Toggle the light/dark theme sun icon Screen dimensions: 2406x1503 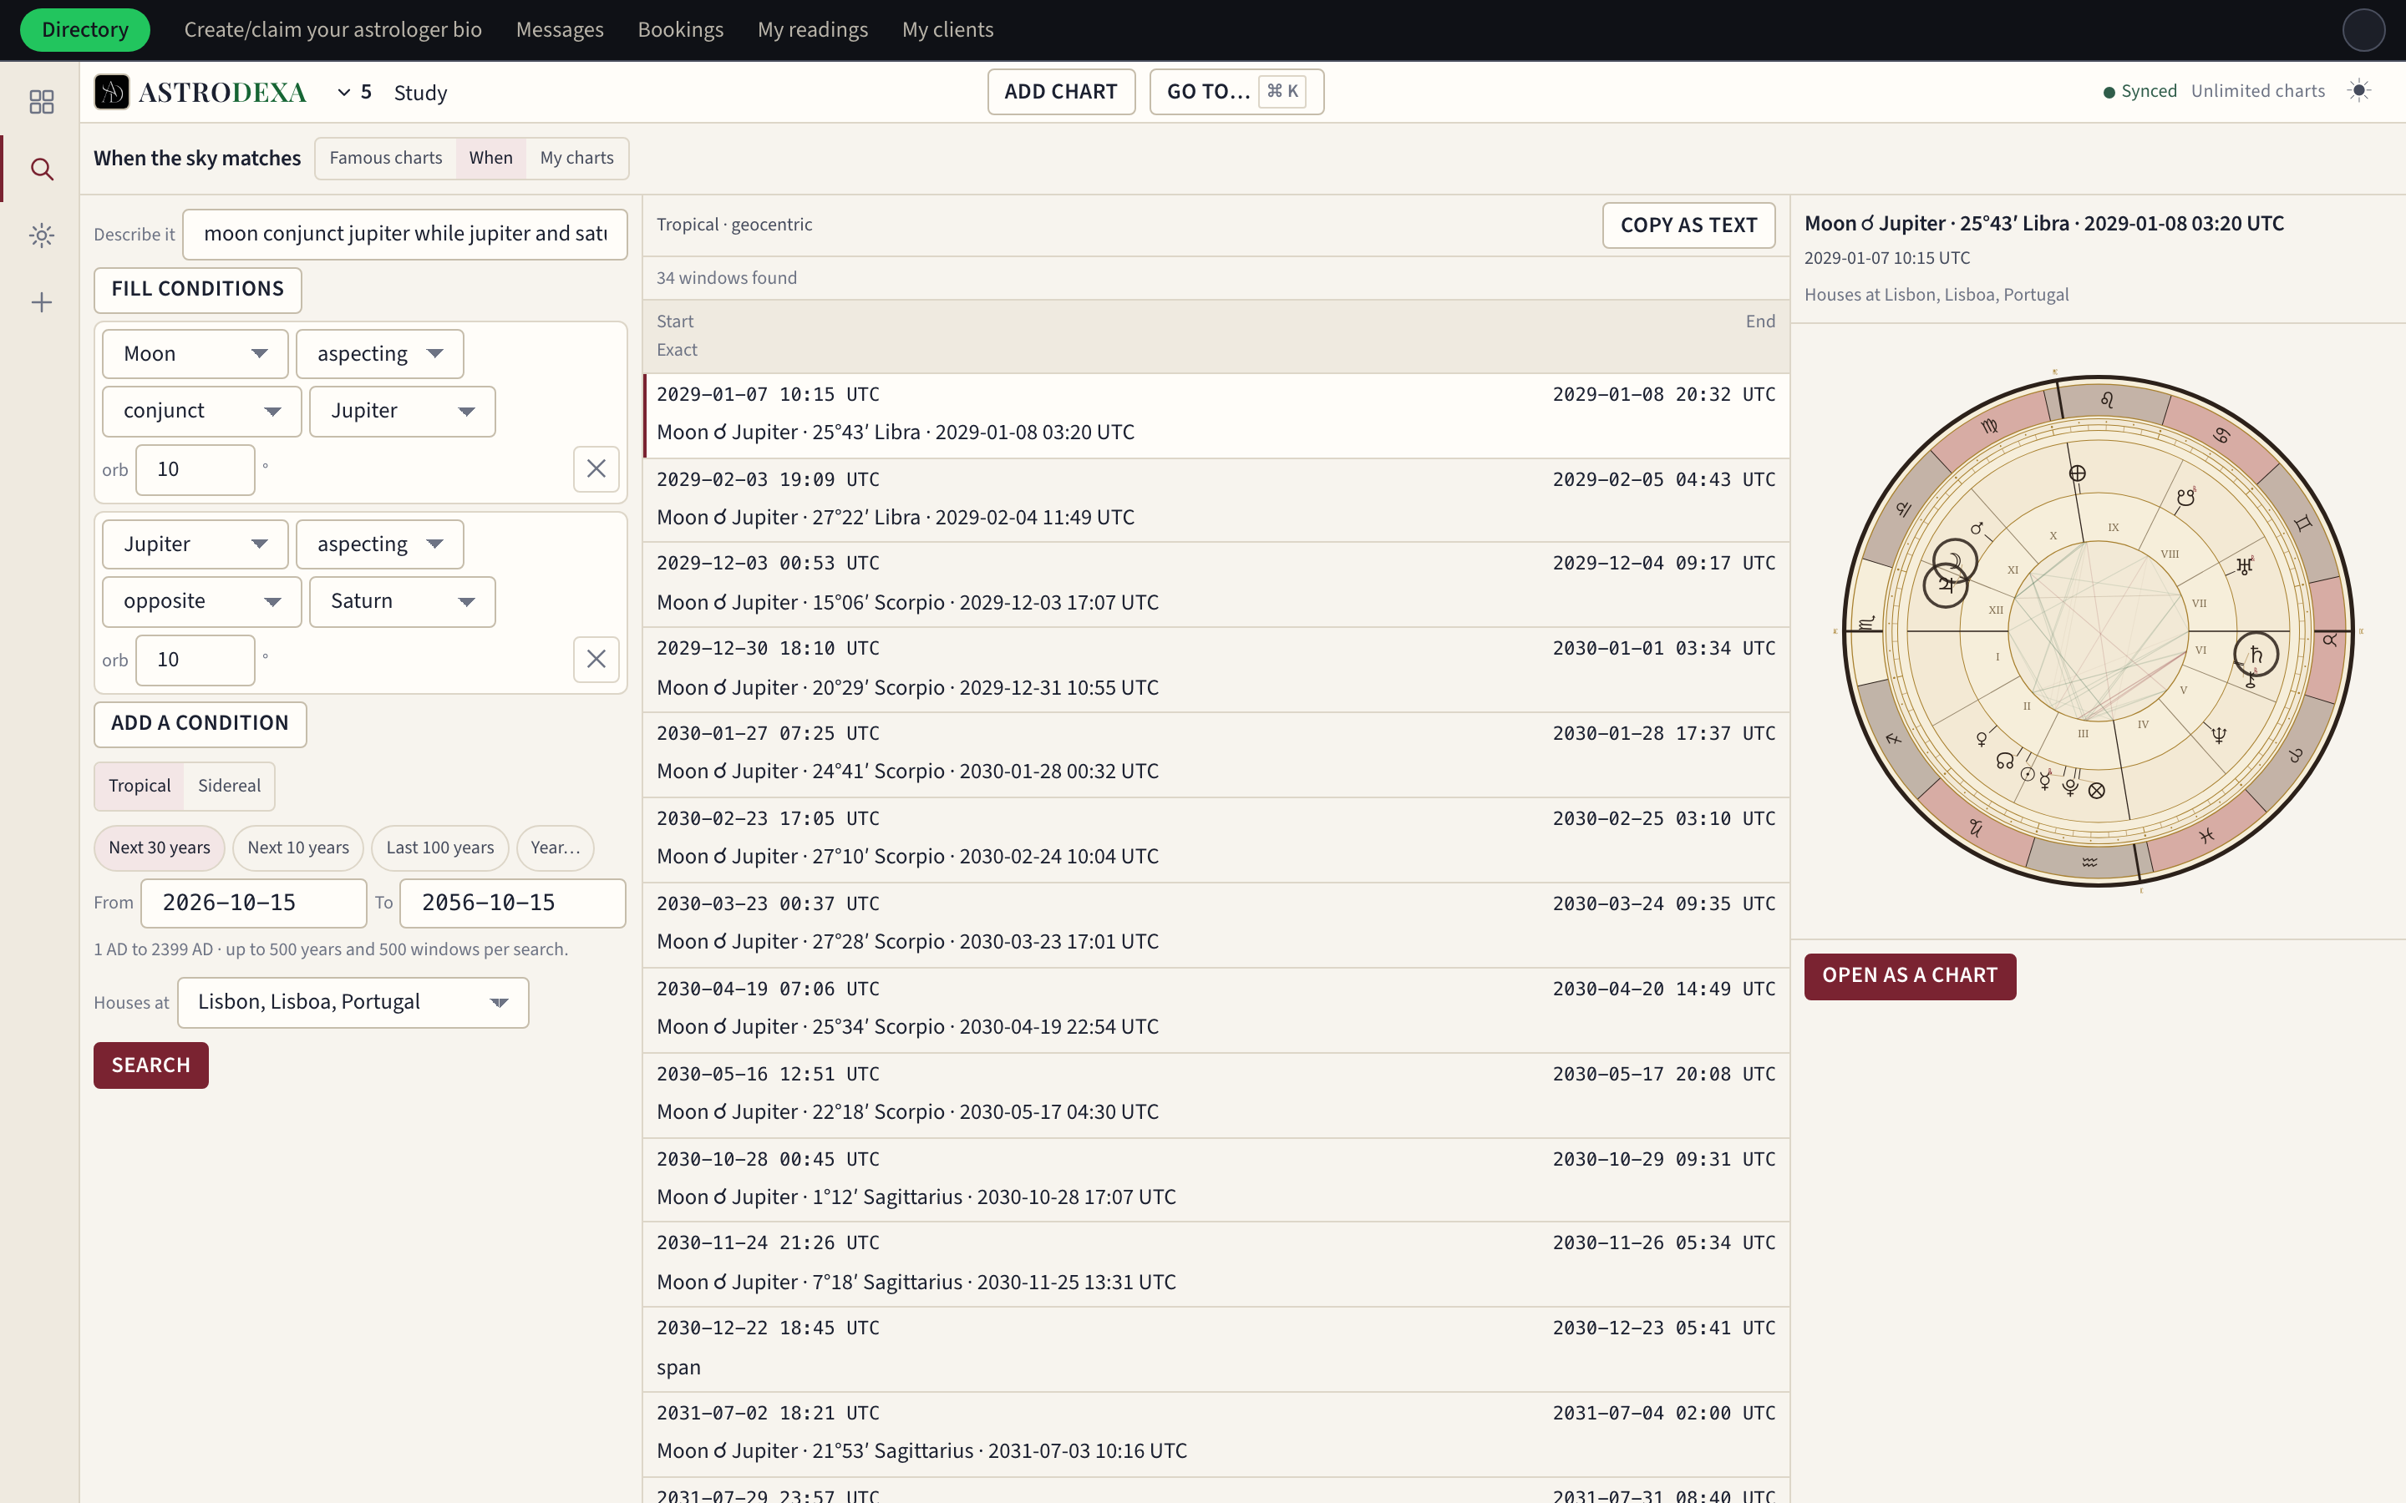coord(2358,90)
